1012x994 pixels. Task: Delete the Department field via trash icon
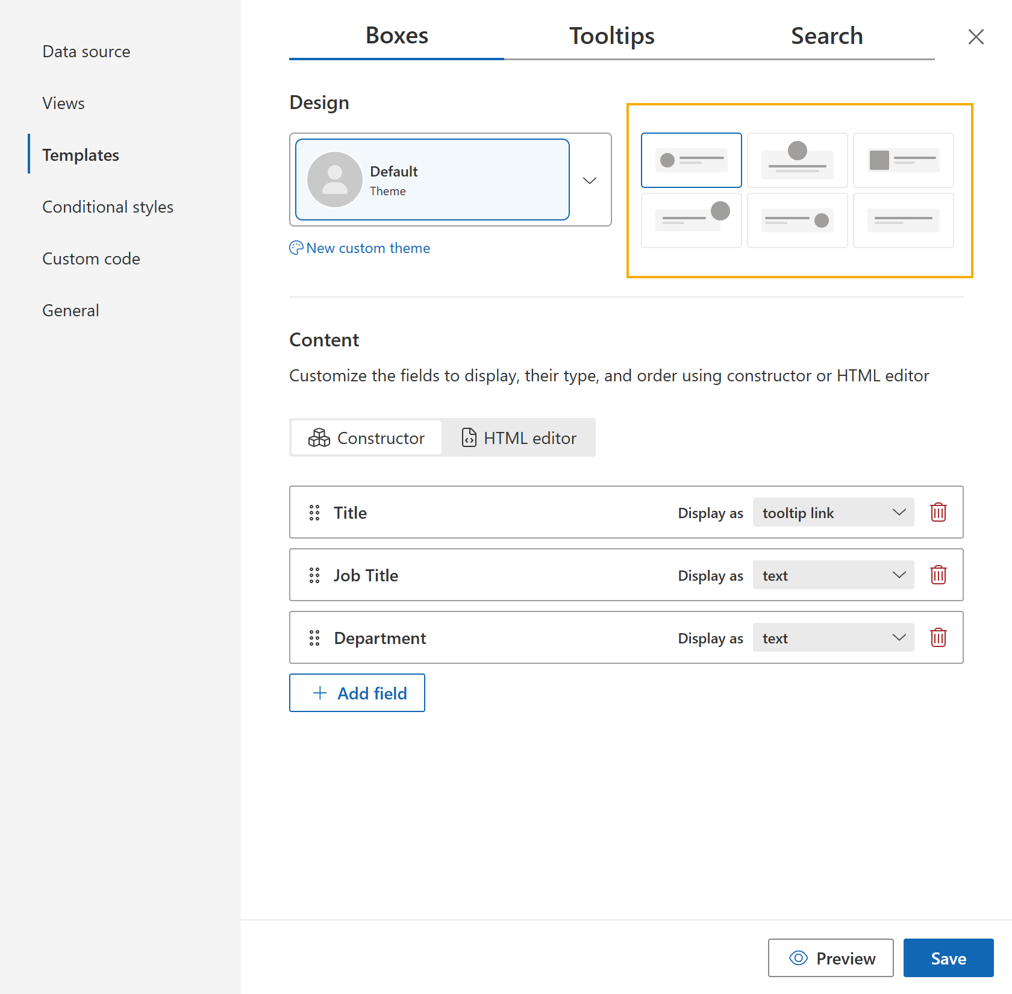tap(938, 637)
